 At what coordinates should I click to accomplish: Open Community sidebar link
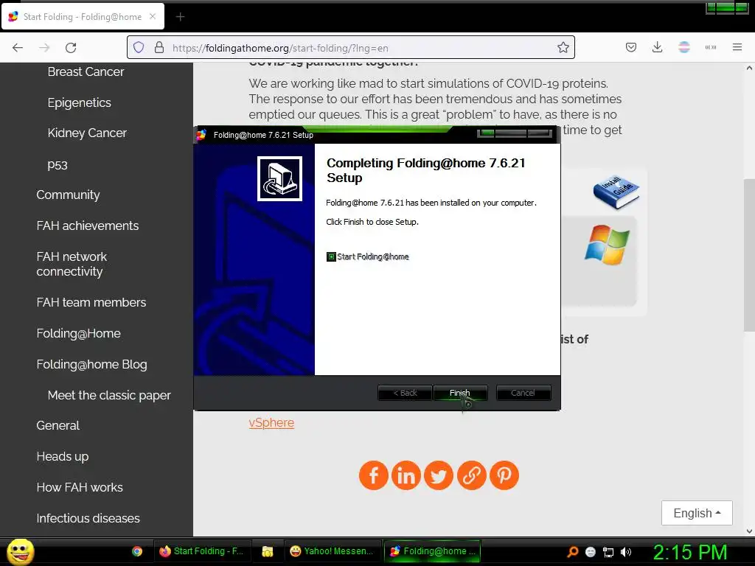69,195
